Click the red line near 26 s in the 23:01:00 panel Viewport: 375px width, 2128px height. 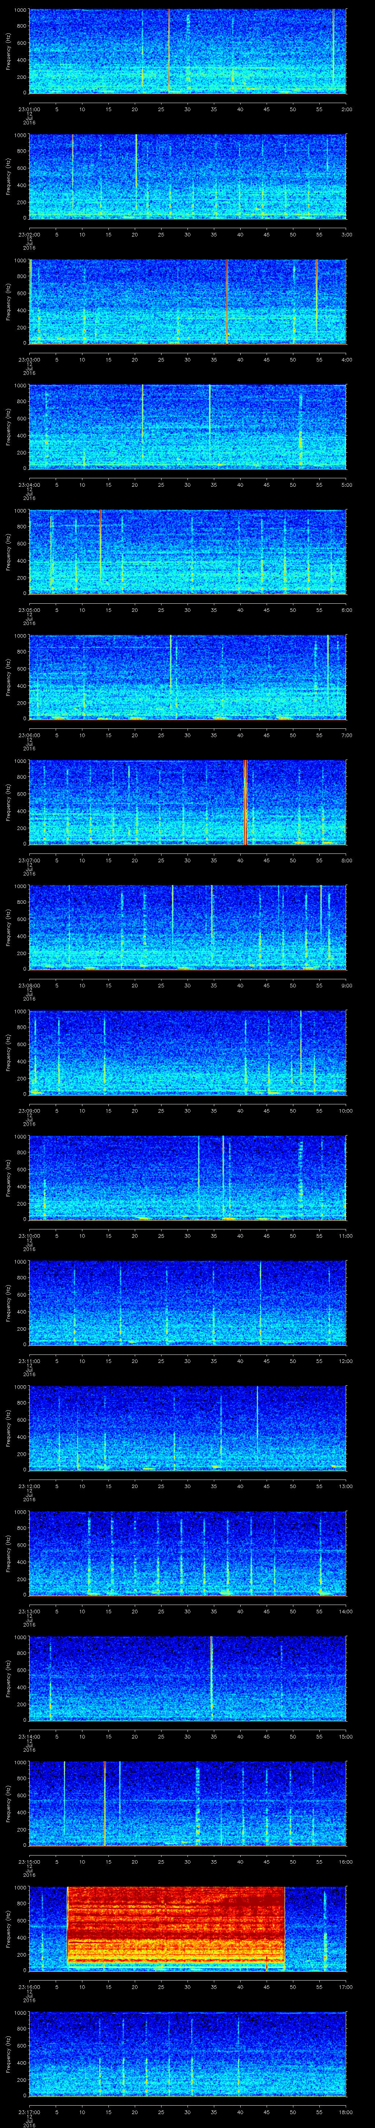pyautogui.click(x=169, y=50)
